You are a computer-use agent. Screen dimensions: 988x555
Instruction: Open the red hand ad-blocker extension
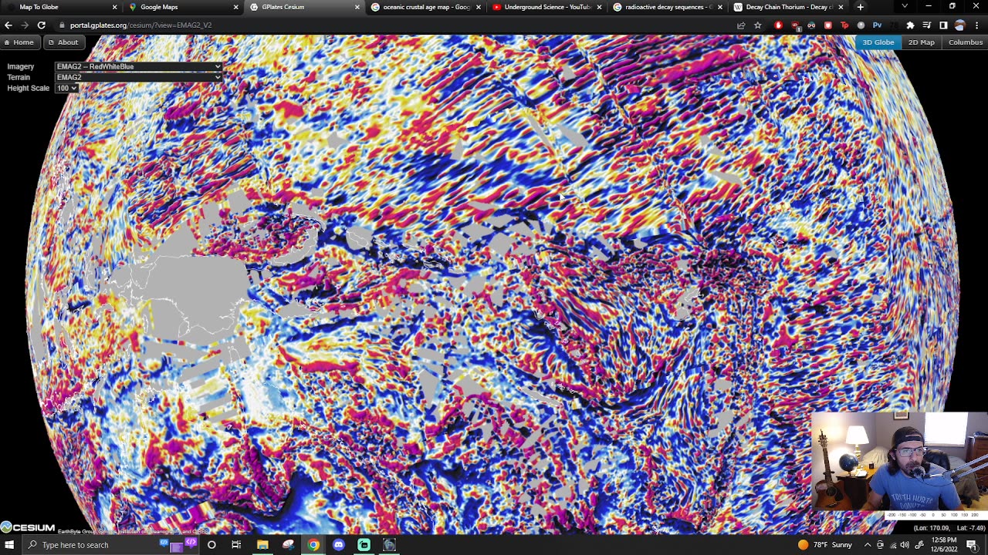(778, 25)
